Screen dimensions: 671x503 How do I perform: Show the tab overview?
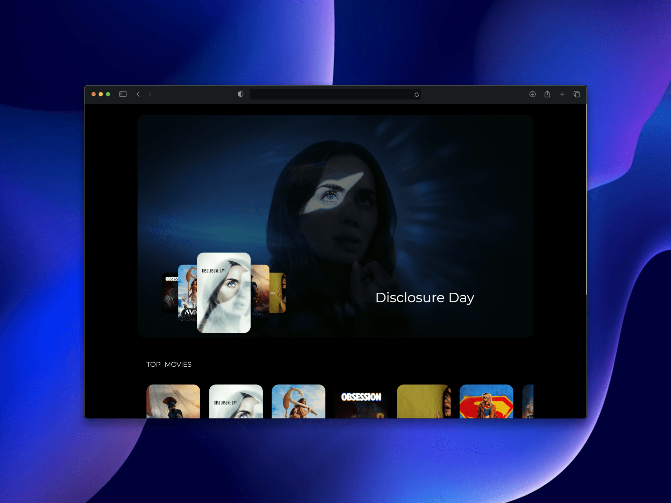[x=577, y=94]
